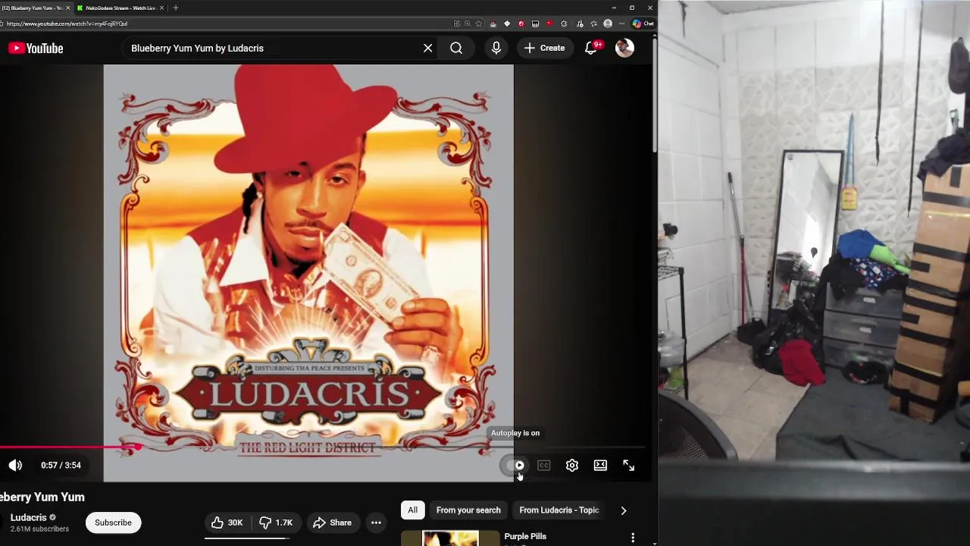970x546 pixels.
Task: Open a new browser tab
Action: coord(176,8)
